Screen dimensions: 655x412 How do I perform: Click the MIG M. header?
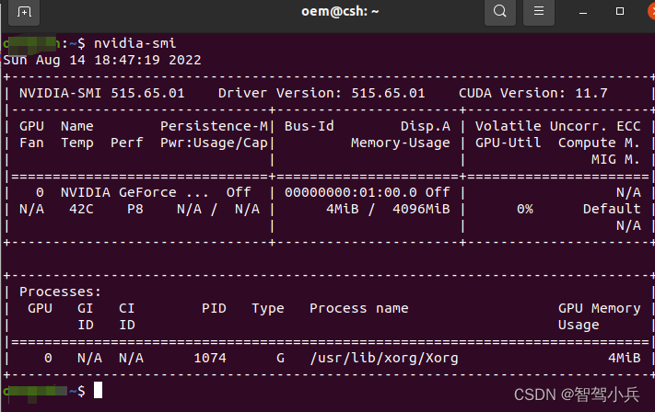click(x=615, y=159)
